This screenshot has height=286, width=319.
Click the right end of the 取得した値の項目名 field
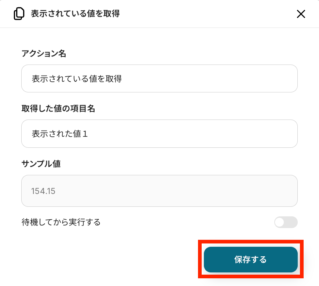tap(286, 133)
